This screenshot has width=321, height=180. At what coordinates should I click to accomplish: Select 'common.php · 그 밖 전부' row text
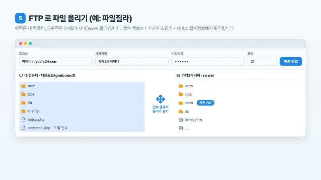tap(48, 128)
